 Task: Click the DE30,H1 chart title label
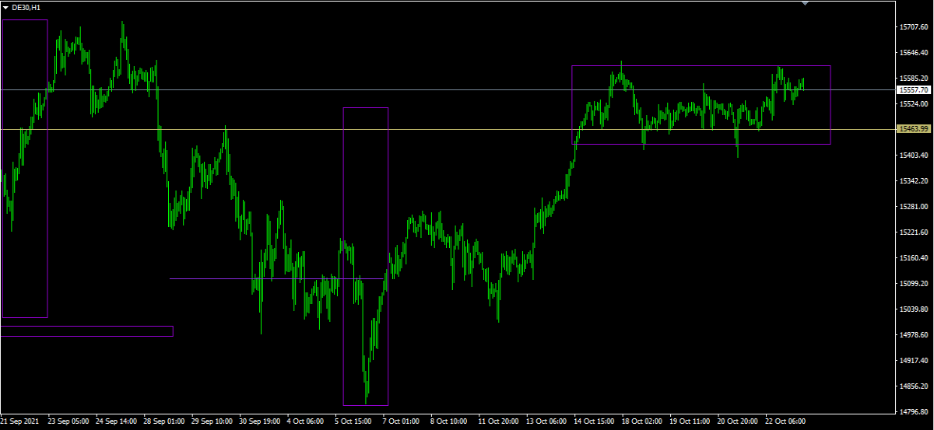pos(26,7)
